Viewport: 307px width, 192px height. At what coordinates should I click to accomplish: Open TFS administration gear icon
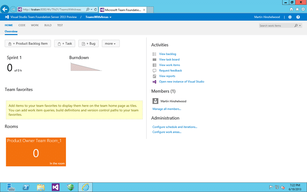pos(290,17)
